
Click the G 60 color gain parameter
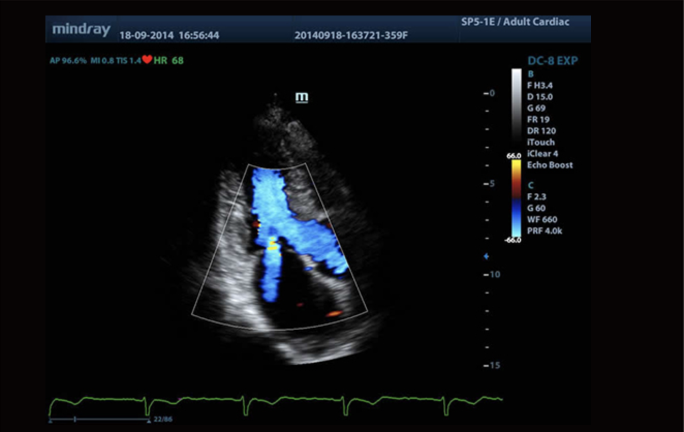click(x=536, y=208)
